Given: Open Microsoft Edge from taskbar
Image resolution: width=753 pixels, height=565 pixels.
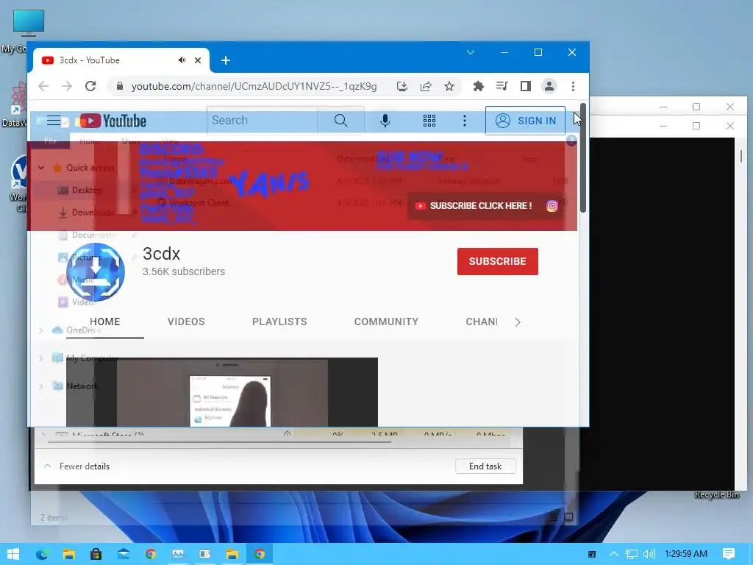Looking at the screenshot, I should click(x=42, y=554).
